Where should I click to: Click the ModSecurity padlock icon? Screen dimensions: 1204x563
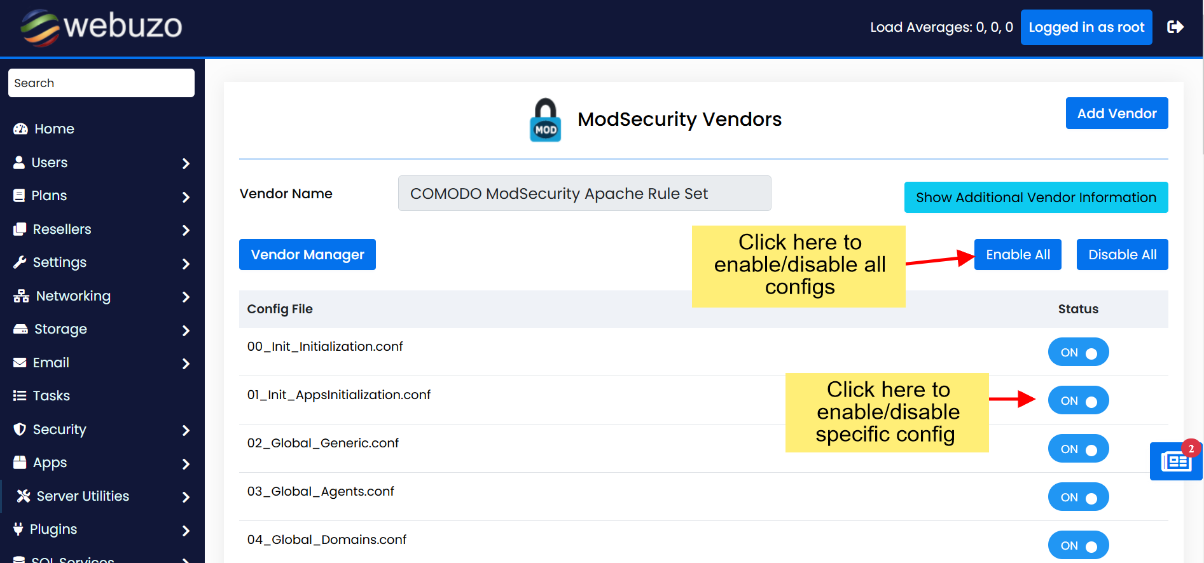click(546, 119)
